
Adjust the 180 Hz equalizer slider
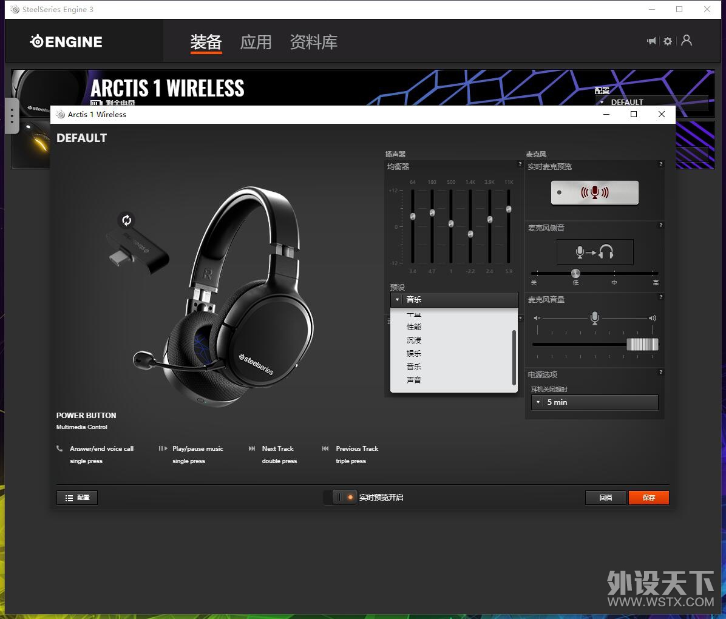(432, 212)
